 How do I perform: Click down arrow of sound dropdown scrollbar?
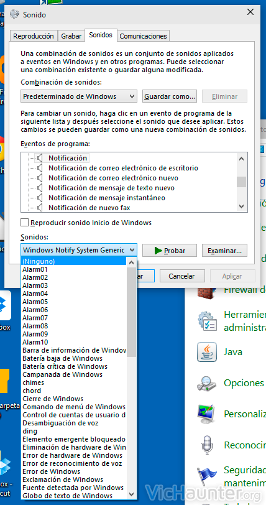pyautogui.click(x=131, y=494)
